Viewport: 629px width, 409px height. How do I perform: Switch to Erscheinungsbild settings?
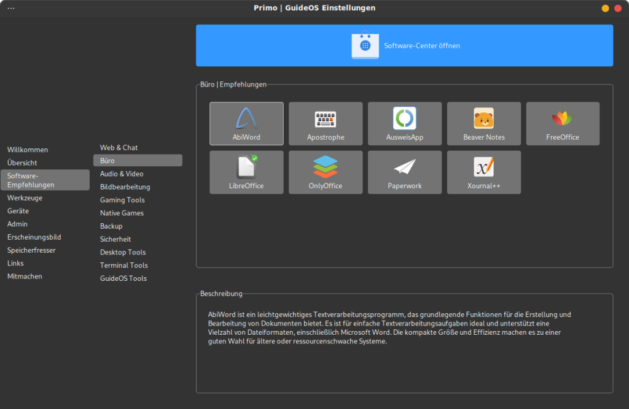(34, 237)
